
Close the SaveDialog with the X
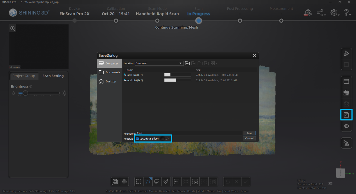[255, 56]
